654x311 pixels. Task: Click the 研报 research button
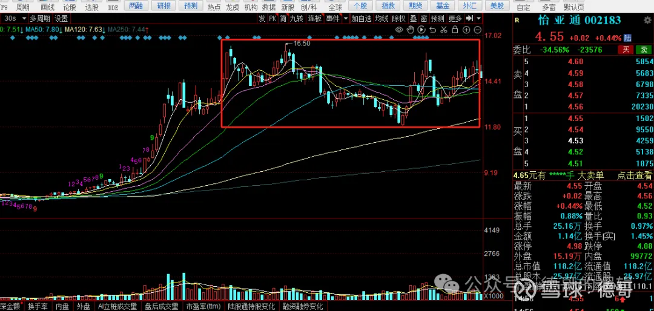(163, 5)
